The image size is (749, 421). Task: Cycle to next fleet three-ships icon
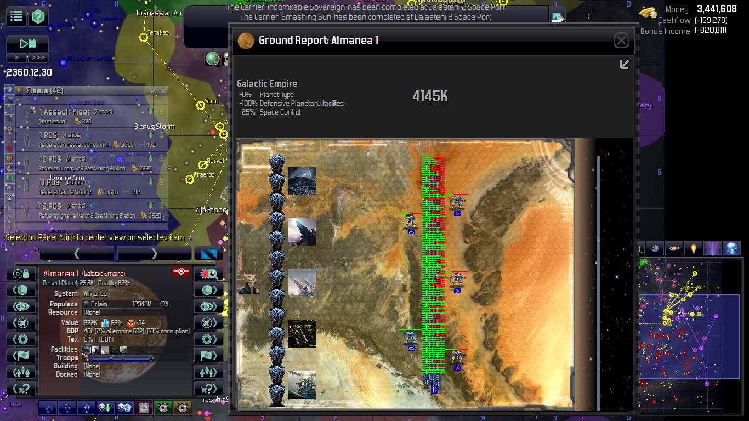(209, 372)
